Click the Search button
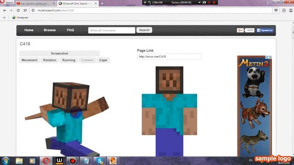The height and width of the screenshot is (165, 294). click(144, 30)
